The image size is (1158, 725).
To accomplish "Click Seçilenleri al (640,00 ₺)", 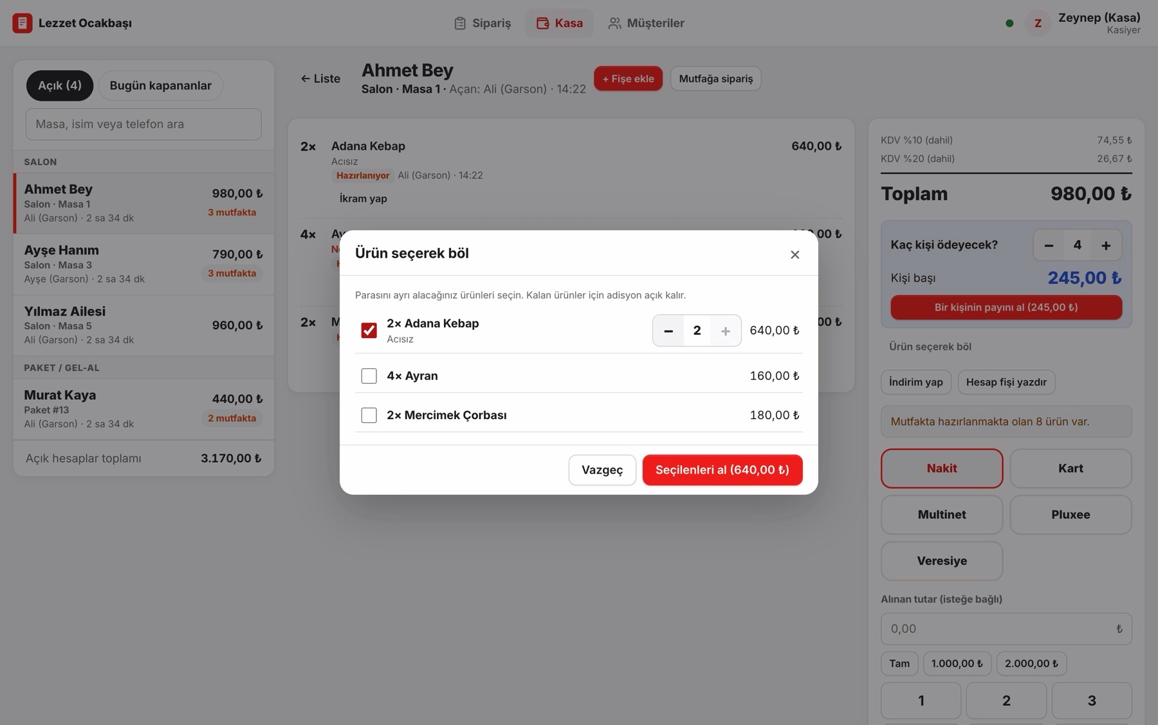I will pos(722,470).
